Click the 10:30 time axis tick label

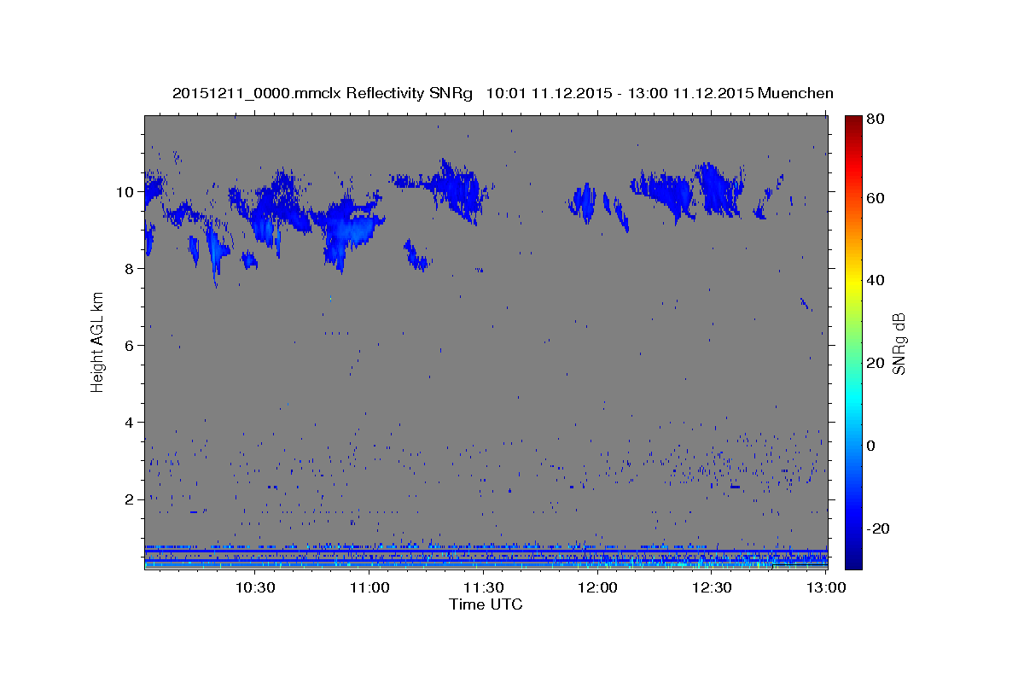click(x=255, y=587)
